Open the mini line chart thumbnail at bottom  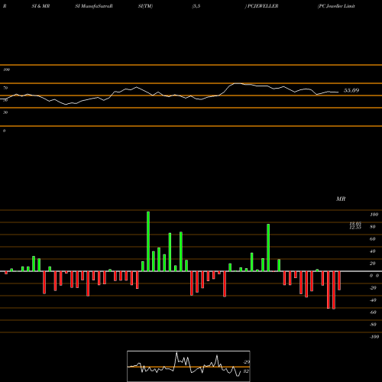pos(189,366)
